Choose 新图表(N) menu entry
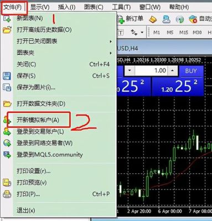 65,18
